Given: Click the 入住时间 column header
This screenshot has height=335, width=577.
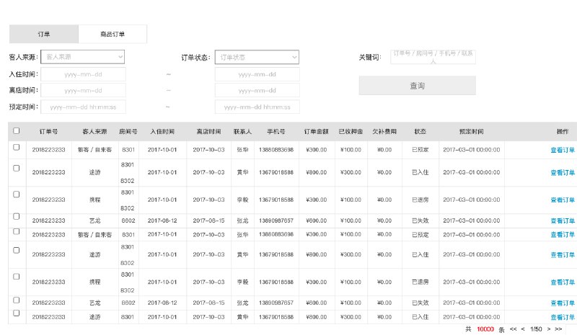Looking at the screenshot, I should [x=162, y=132].
